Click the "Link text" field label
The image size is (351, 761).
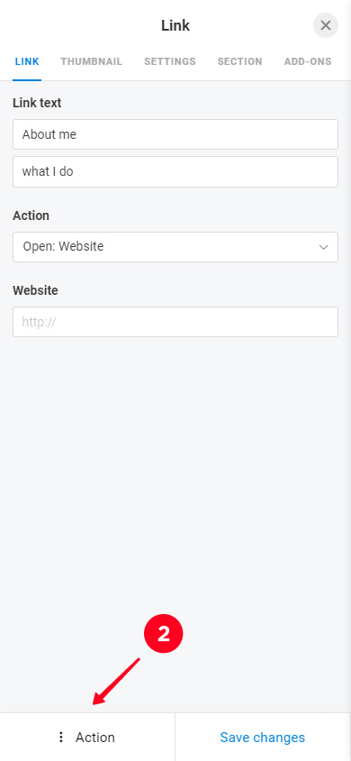(x=37, y=103)
